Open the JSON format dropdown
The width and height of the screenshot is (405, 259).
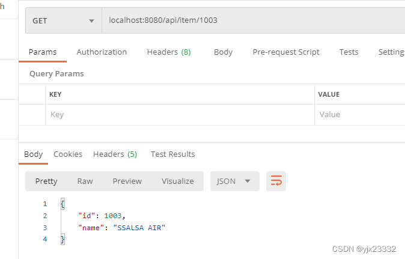(235, 181)
